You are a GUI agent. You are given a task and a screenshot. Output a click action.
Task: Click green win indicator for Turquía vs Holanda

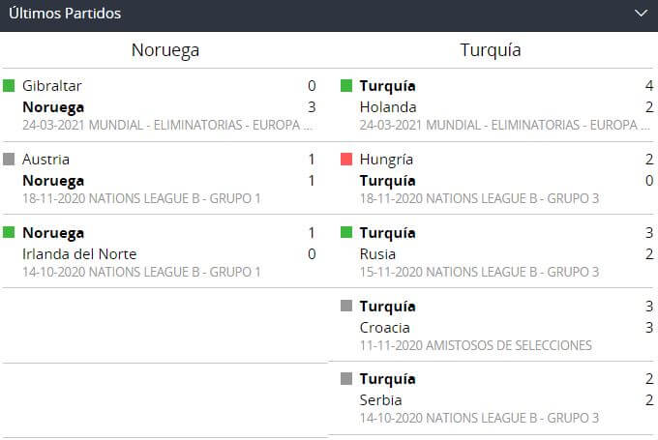click(x=346, y=86)
